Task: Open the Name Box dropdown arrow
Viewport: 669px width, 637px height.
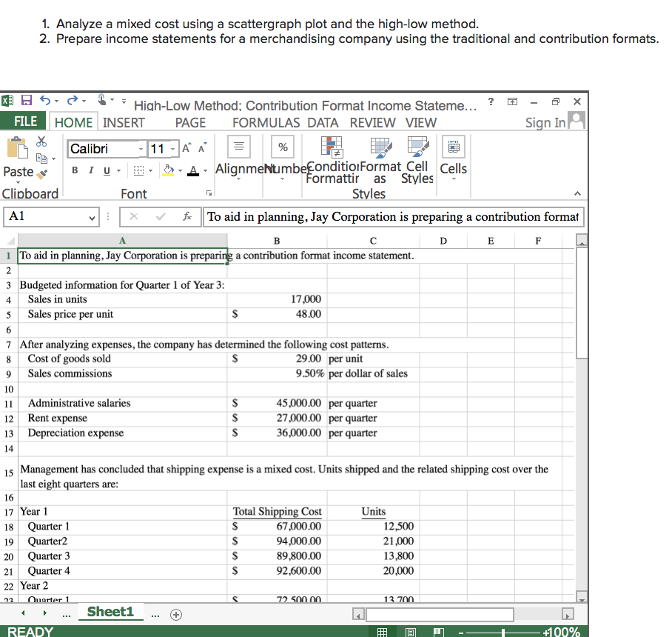Action: coord(92,218)
